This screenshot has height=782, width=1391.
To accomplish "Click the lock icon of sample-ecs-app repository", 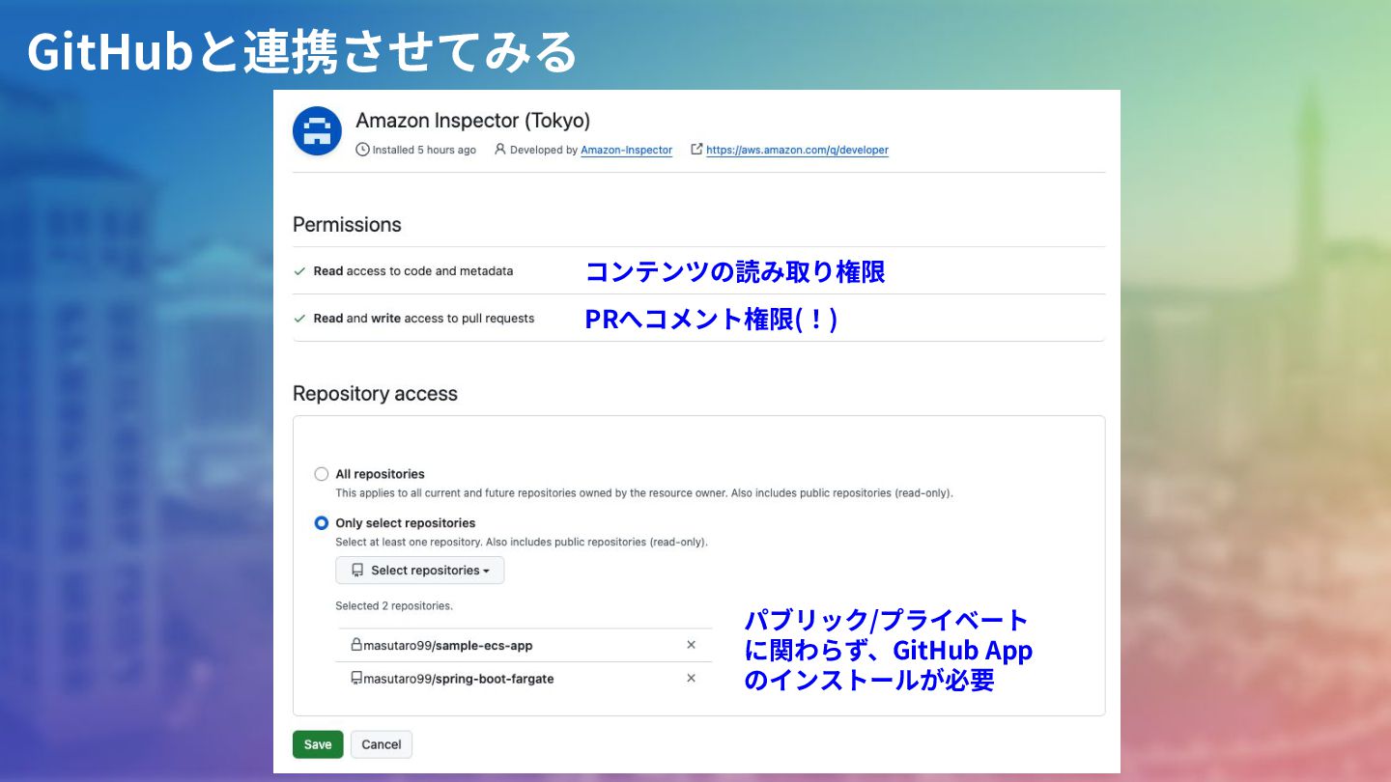I will (356, 645).
